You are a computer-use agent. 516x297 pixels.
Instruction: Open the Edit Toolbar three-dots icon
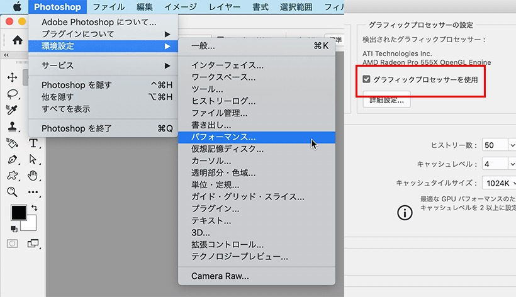point(33,192)
